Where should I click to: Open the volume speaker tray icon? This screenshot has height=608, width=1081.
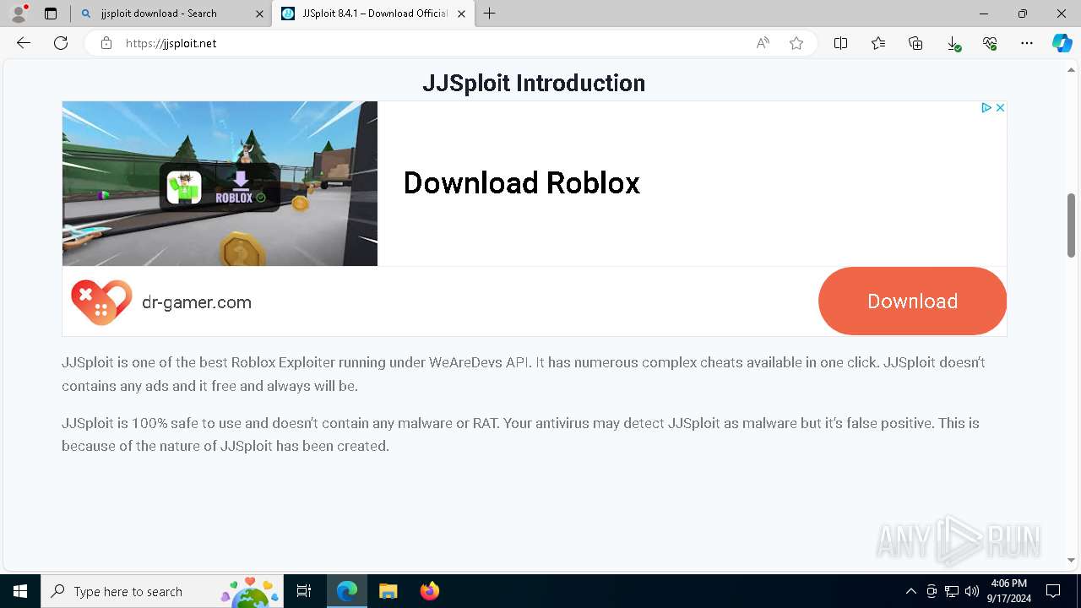[x=972, y=591]
